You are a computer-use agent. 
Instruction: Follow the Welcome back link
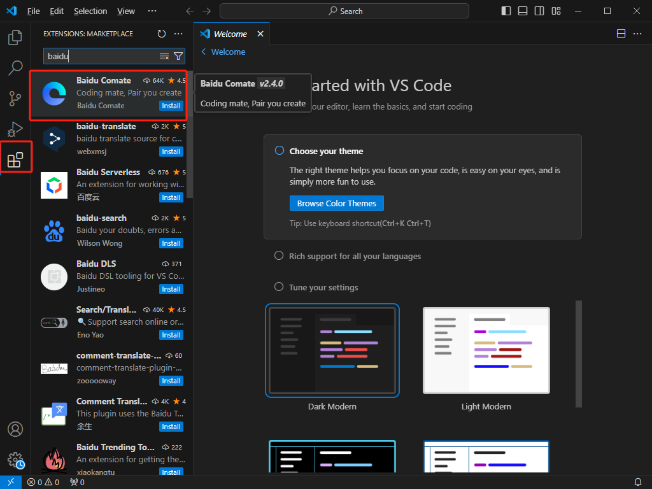coord(223,52)
